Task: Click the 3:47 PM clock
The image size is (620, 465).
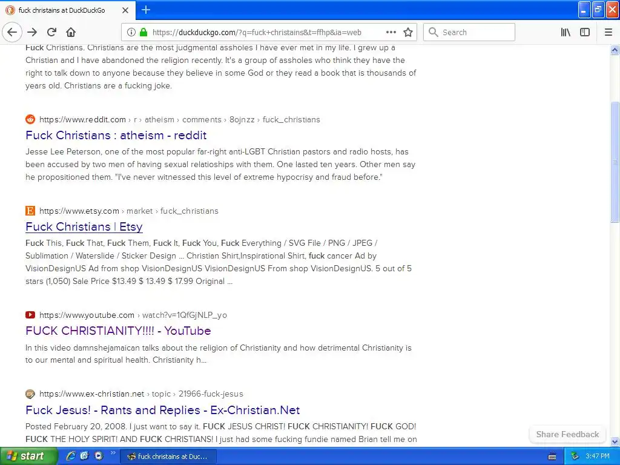Action: point(598,457)
